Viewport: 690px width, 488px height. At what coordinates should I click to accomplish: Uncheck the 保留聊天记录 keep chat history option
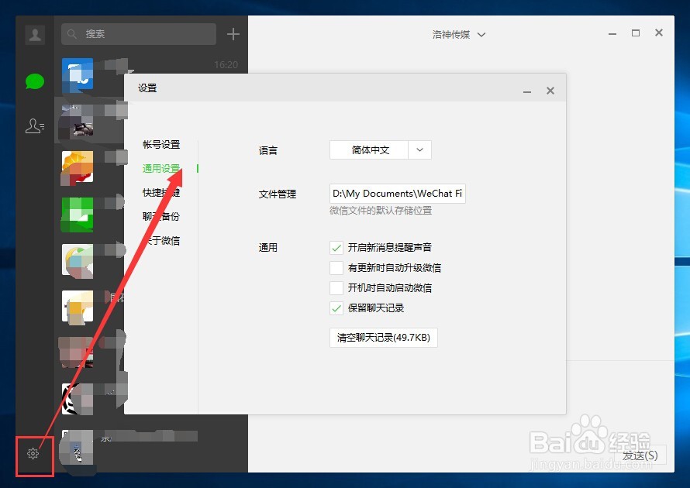336,308
